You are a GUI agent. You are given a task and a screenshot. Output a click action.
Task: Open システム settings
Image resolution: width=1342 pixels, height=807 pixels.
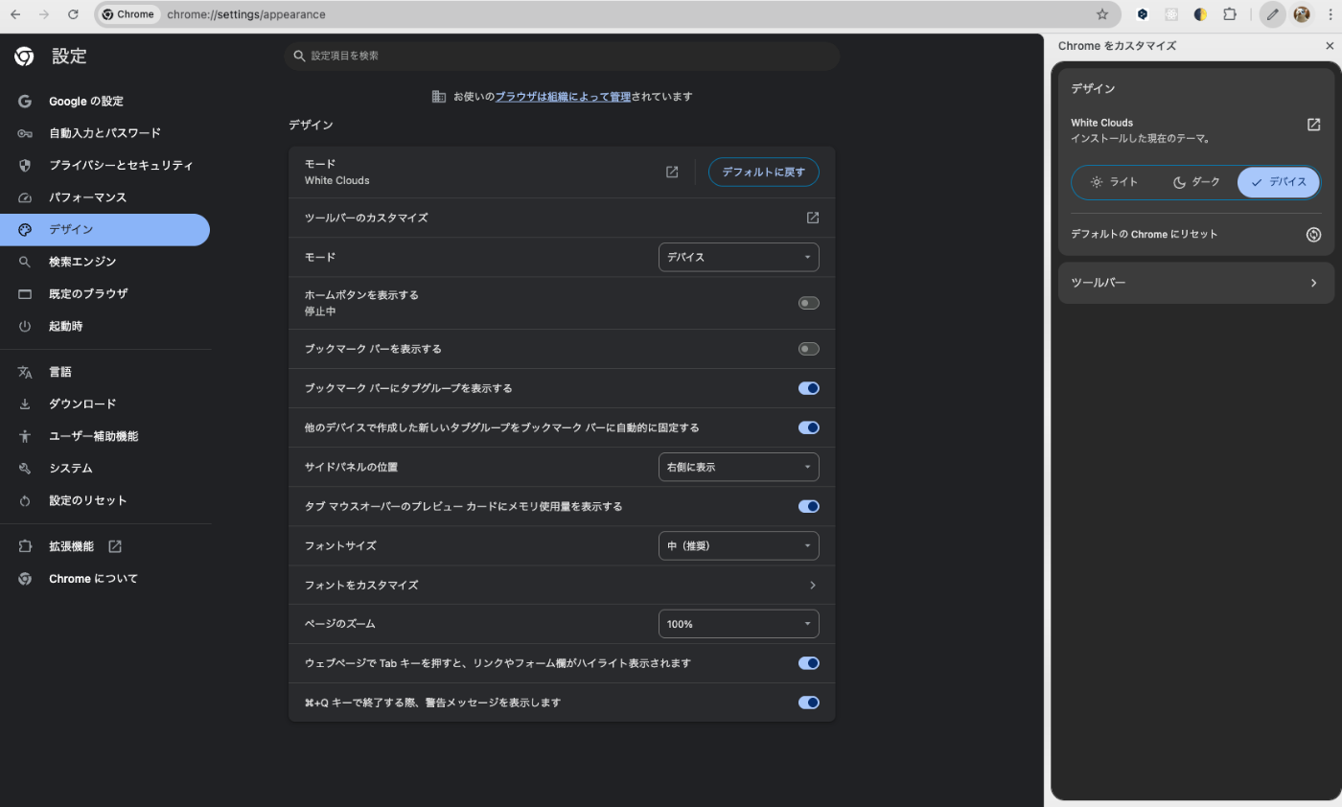(x=104, y=469)
